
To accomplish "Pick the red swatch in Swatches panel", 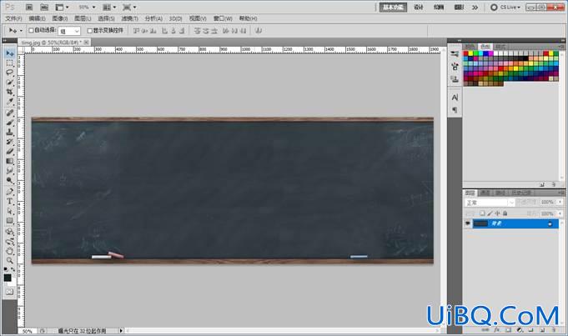I will pyautogui.click(x=466, y=53).
